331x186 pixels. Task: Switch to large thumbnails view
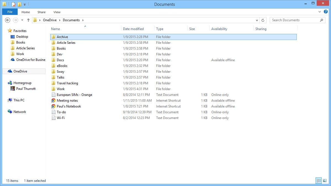(325, 181)
